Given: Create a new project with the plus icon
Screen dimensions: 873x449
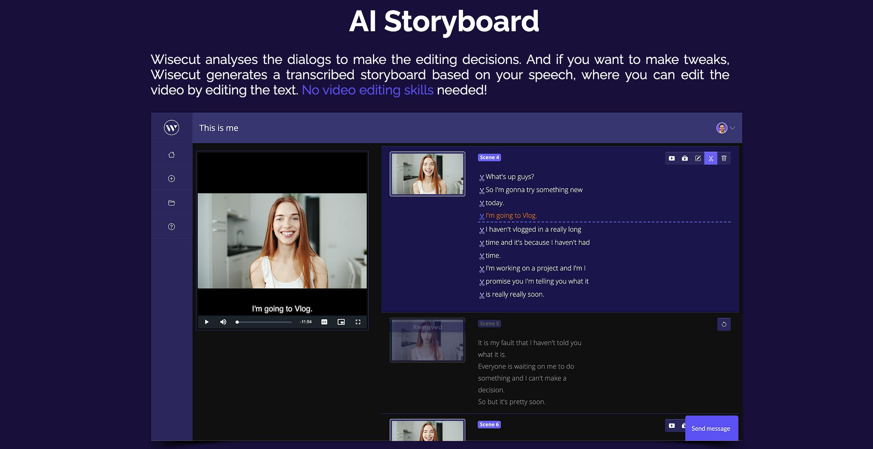Looking at the screenshot, I should pos(171,178).
